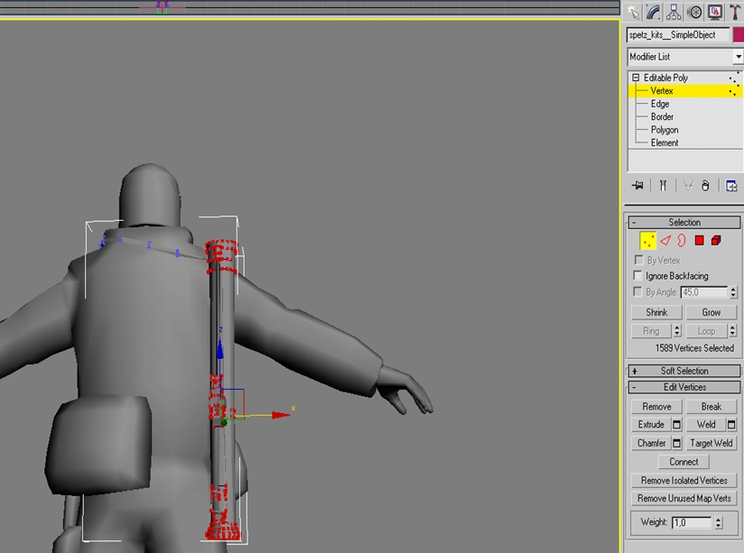Switch to the Modify panel tab

pyautogui.click(x=654, y=12)
